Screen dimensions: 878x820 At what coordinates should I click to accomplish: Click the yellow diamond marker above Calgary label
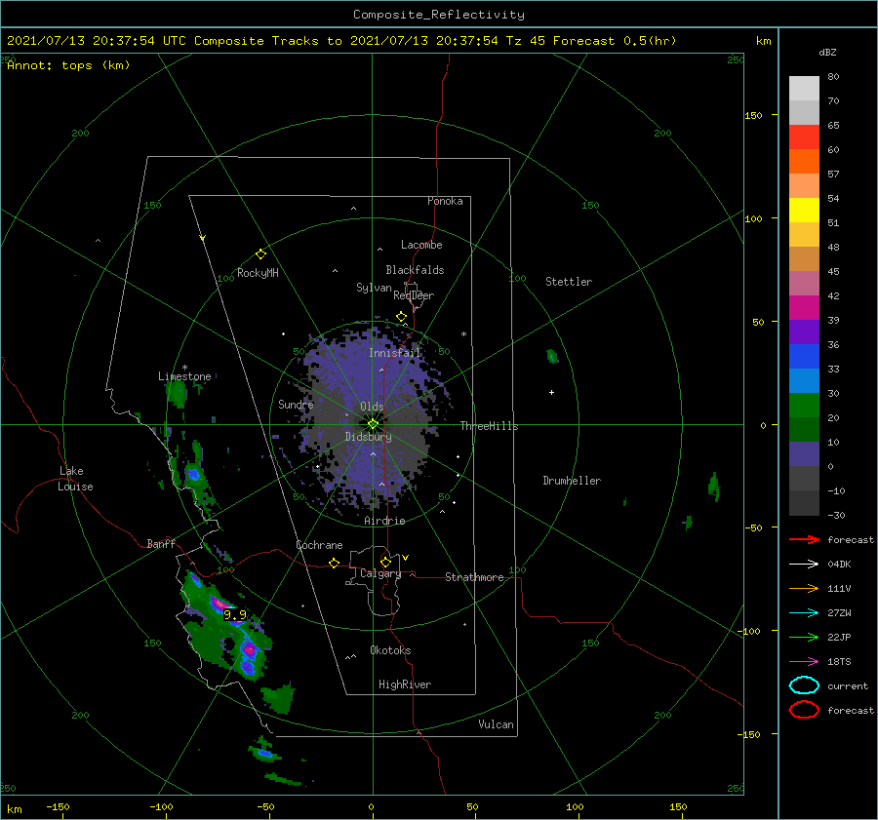click(x=385, y=562)
